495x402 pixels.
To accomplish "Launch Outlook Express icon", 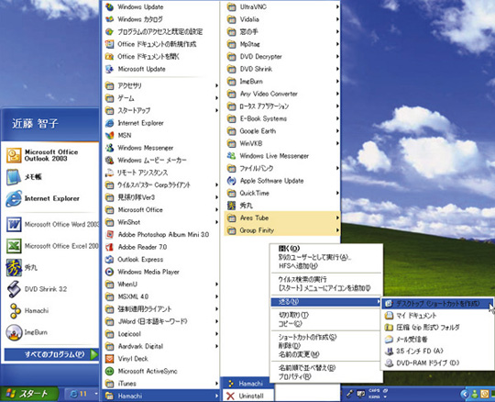I will pos(110,260).
